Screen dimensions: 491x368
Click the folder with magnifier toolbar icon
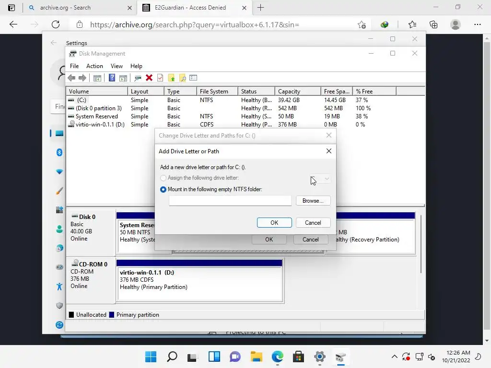[x=183, y=78]
